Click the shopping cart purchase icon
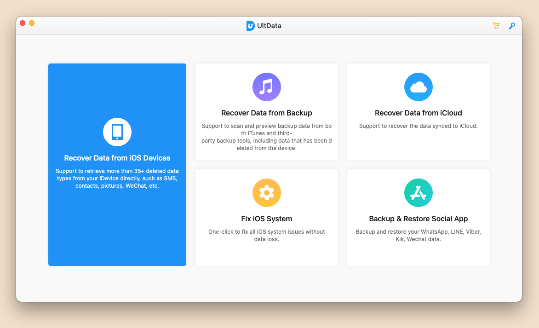 click(x=496, y=26)
